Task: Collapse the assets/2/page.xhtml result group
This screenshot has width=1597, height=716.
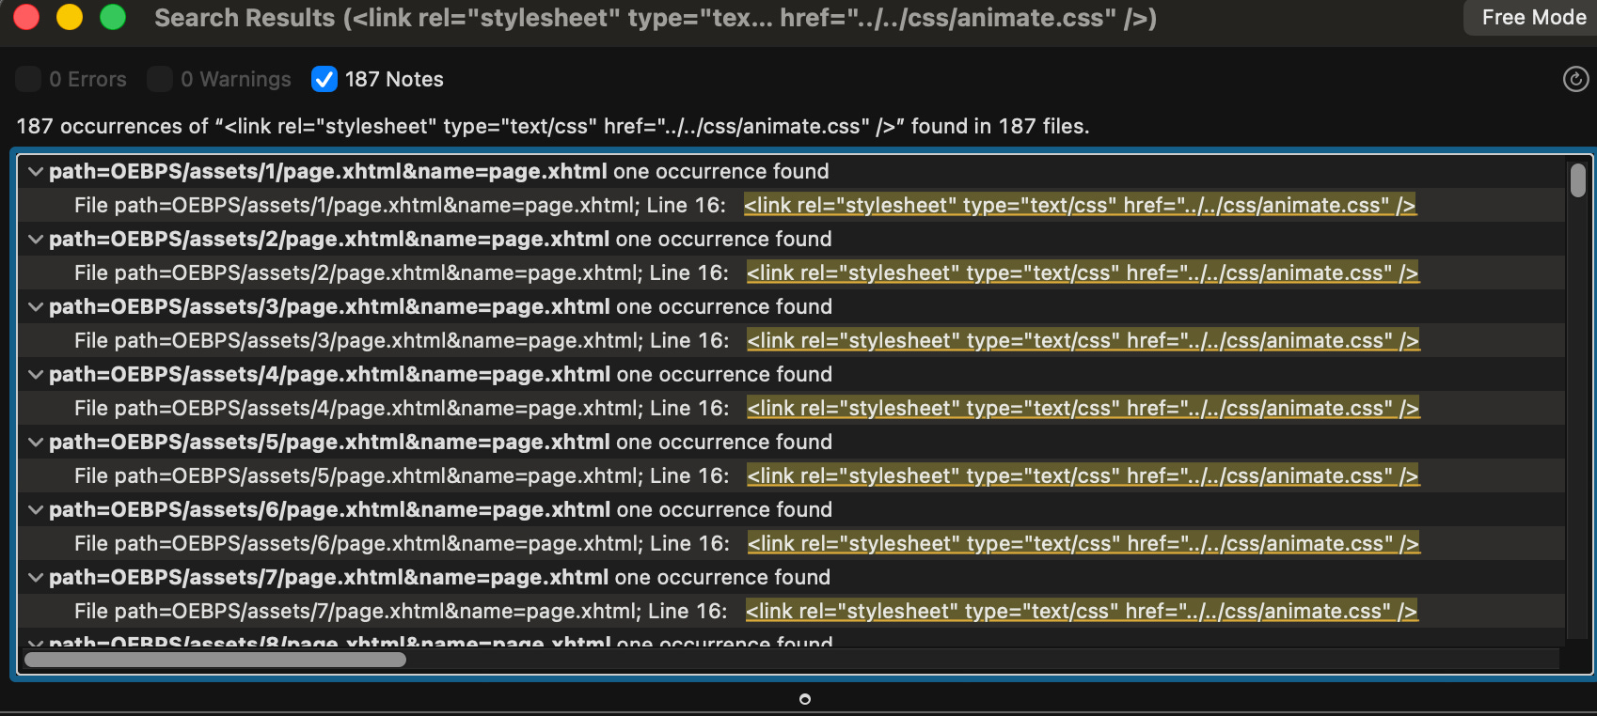Action: pos(36,239)
